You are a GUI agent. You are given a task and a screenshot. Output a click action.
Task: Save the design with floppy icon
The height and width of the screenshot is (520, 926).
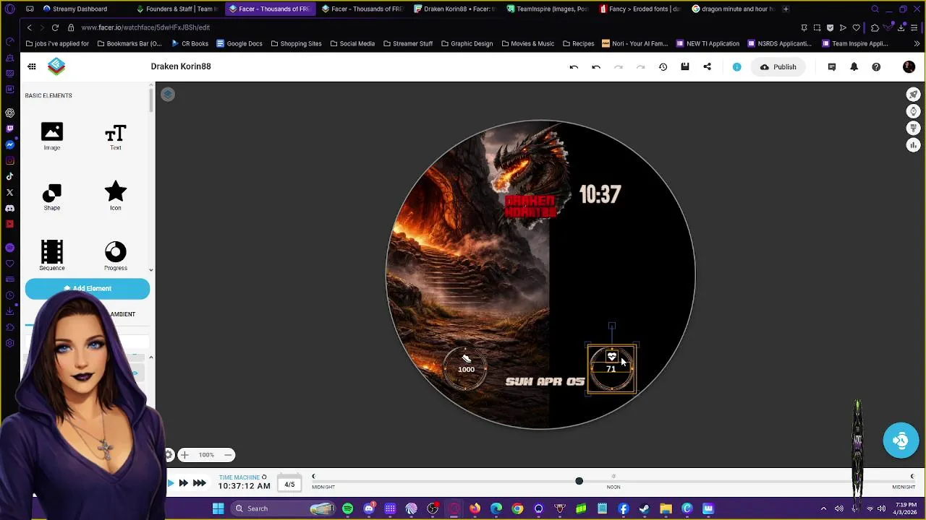[685, 67]
